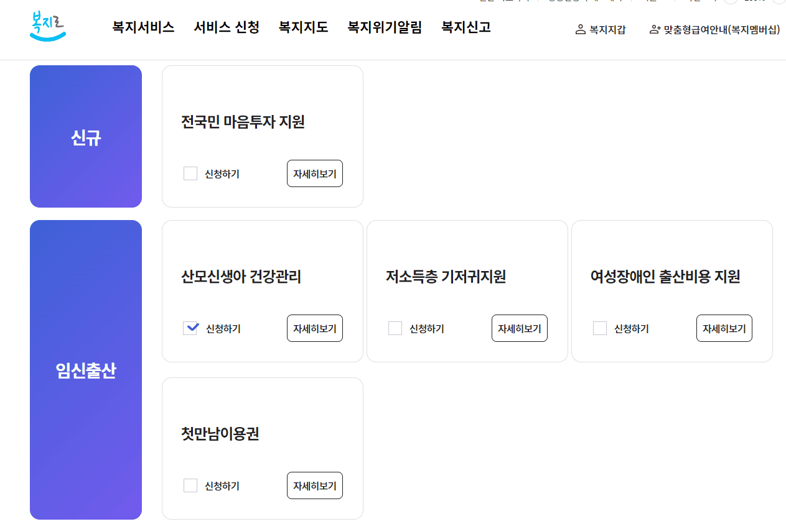The width and height of the screenshot is (786, 524).
Task: Click 자세히보기 under 첫만남이용권
Action: click(x=314, y=485)
